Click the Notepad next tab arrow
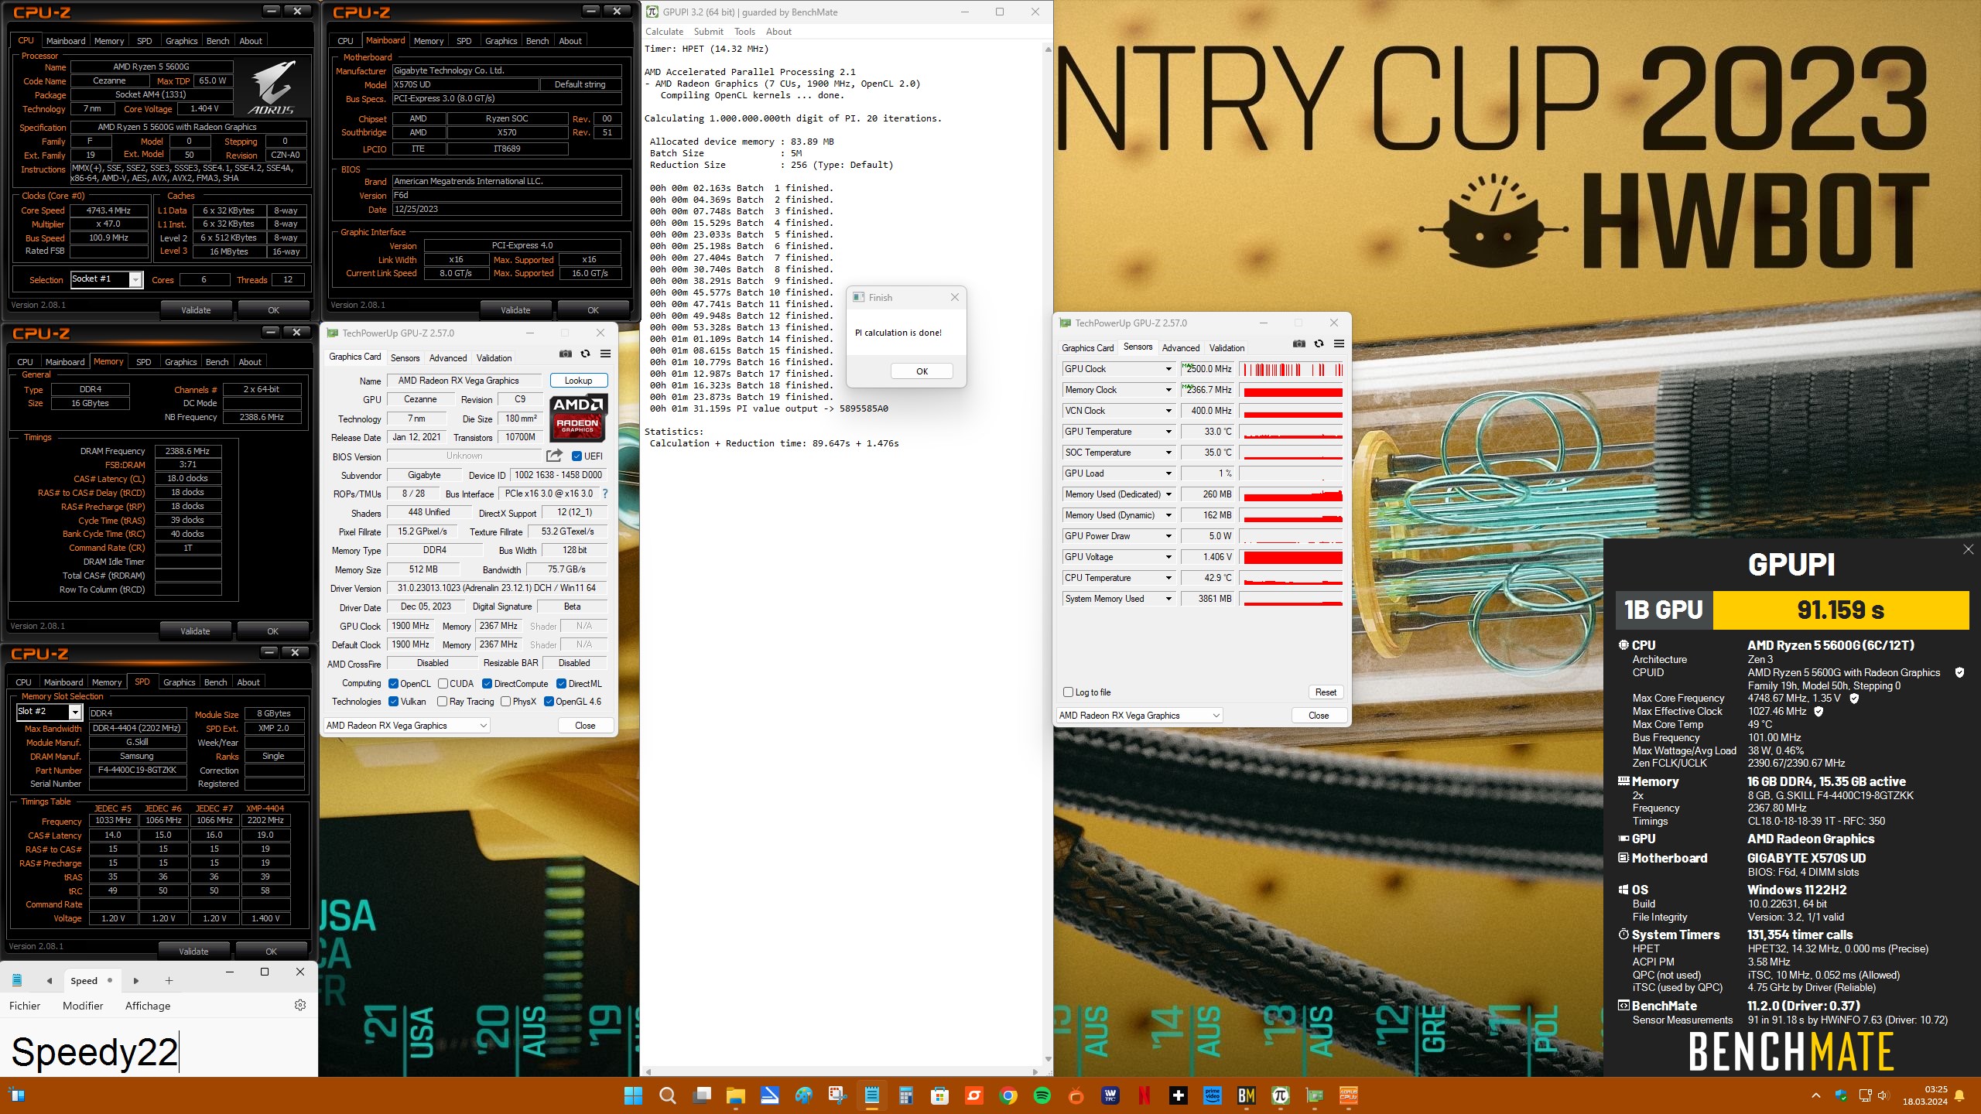This screenshot has height=1114, width=1981. click(x=136, y=981)
